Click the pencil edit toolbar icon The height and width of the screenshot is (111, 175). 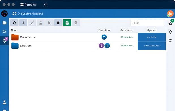coord(32,23)
